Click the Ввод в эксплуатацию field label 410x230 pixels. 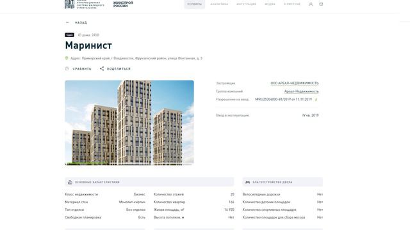tap(233, 115)
